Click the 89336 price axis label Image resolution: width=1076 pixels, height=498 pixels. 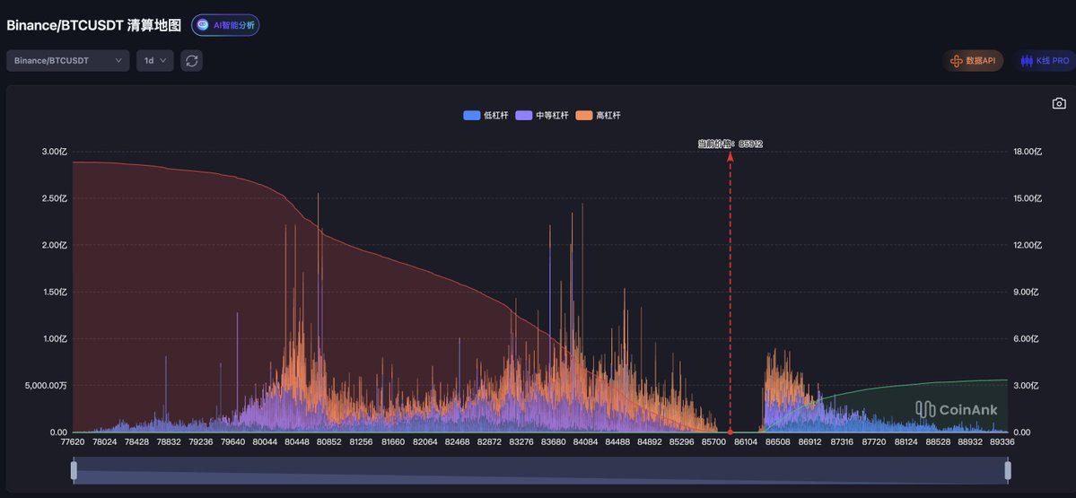point(1002,442)
